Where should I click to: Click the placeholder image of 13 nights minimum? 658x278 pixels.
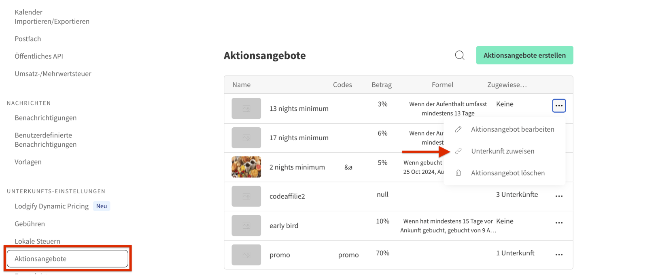point(246,108)
